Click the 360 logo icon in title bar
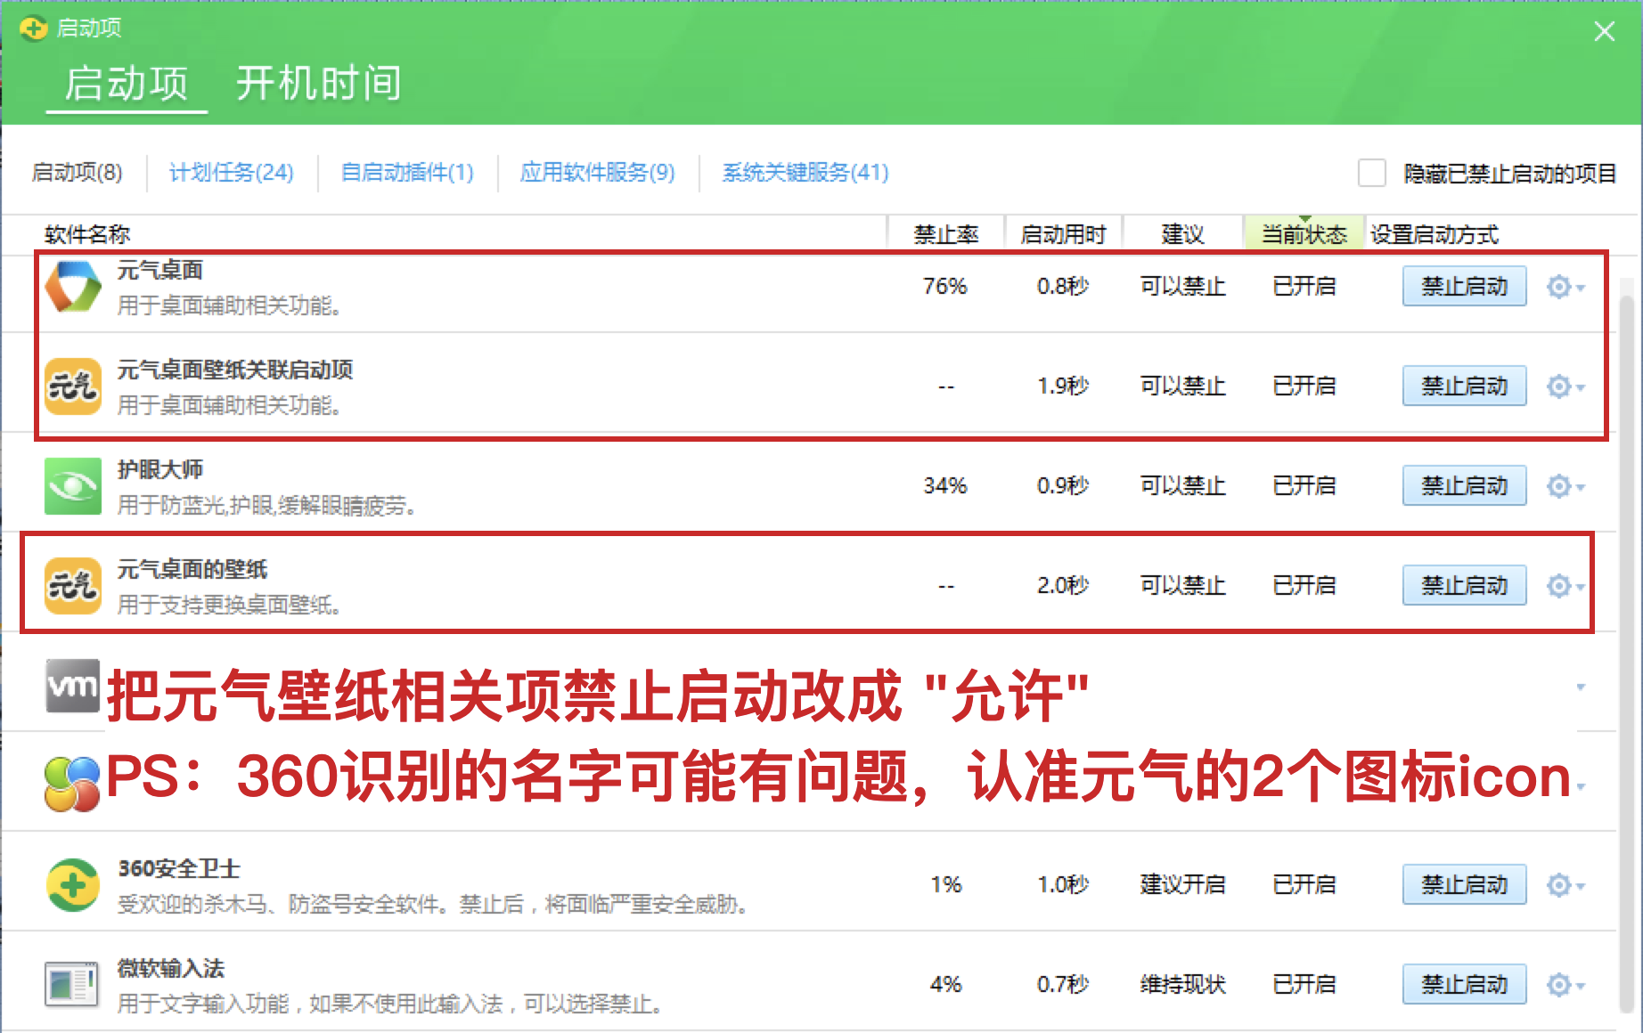 (33, 28)
